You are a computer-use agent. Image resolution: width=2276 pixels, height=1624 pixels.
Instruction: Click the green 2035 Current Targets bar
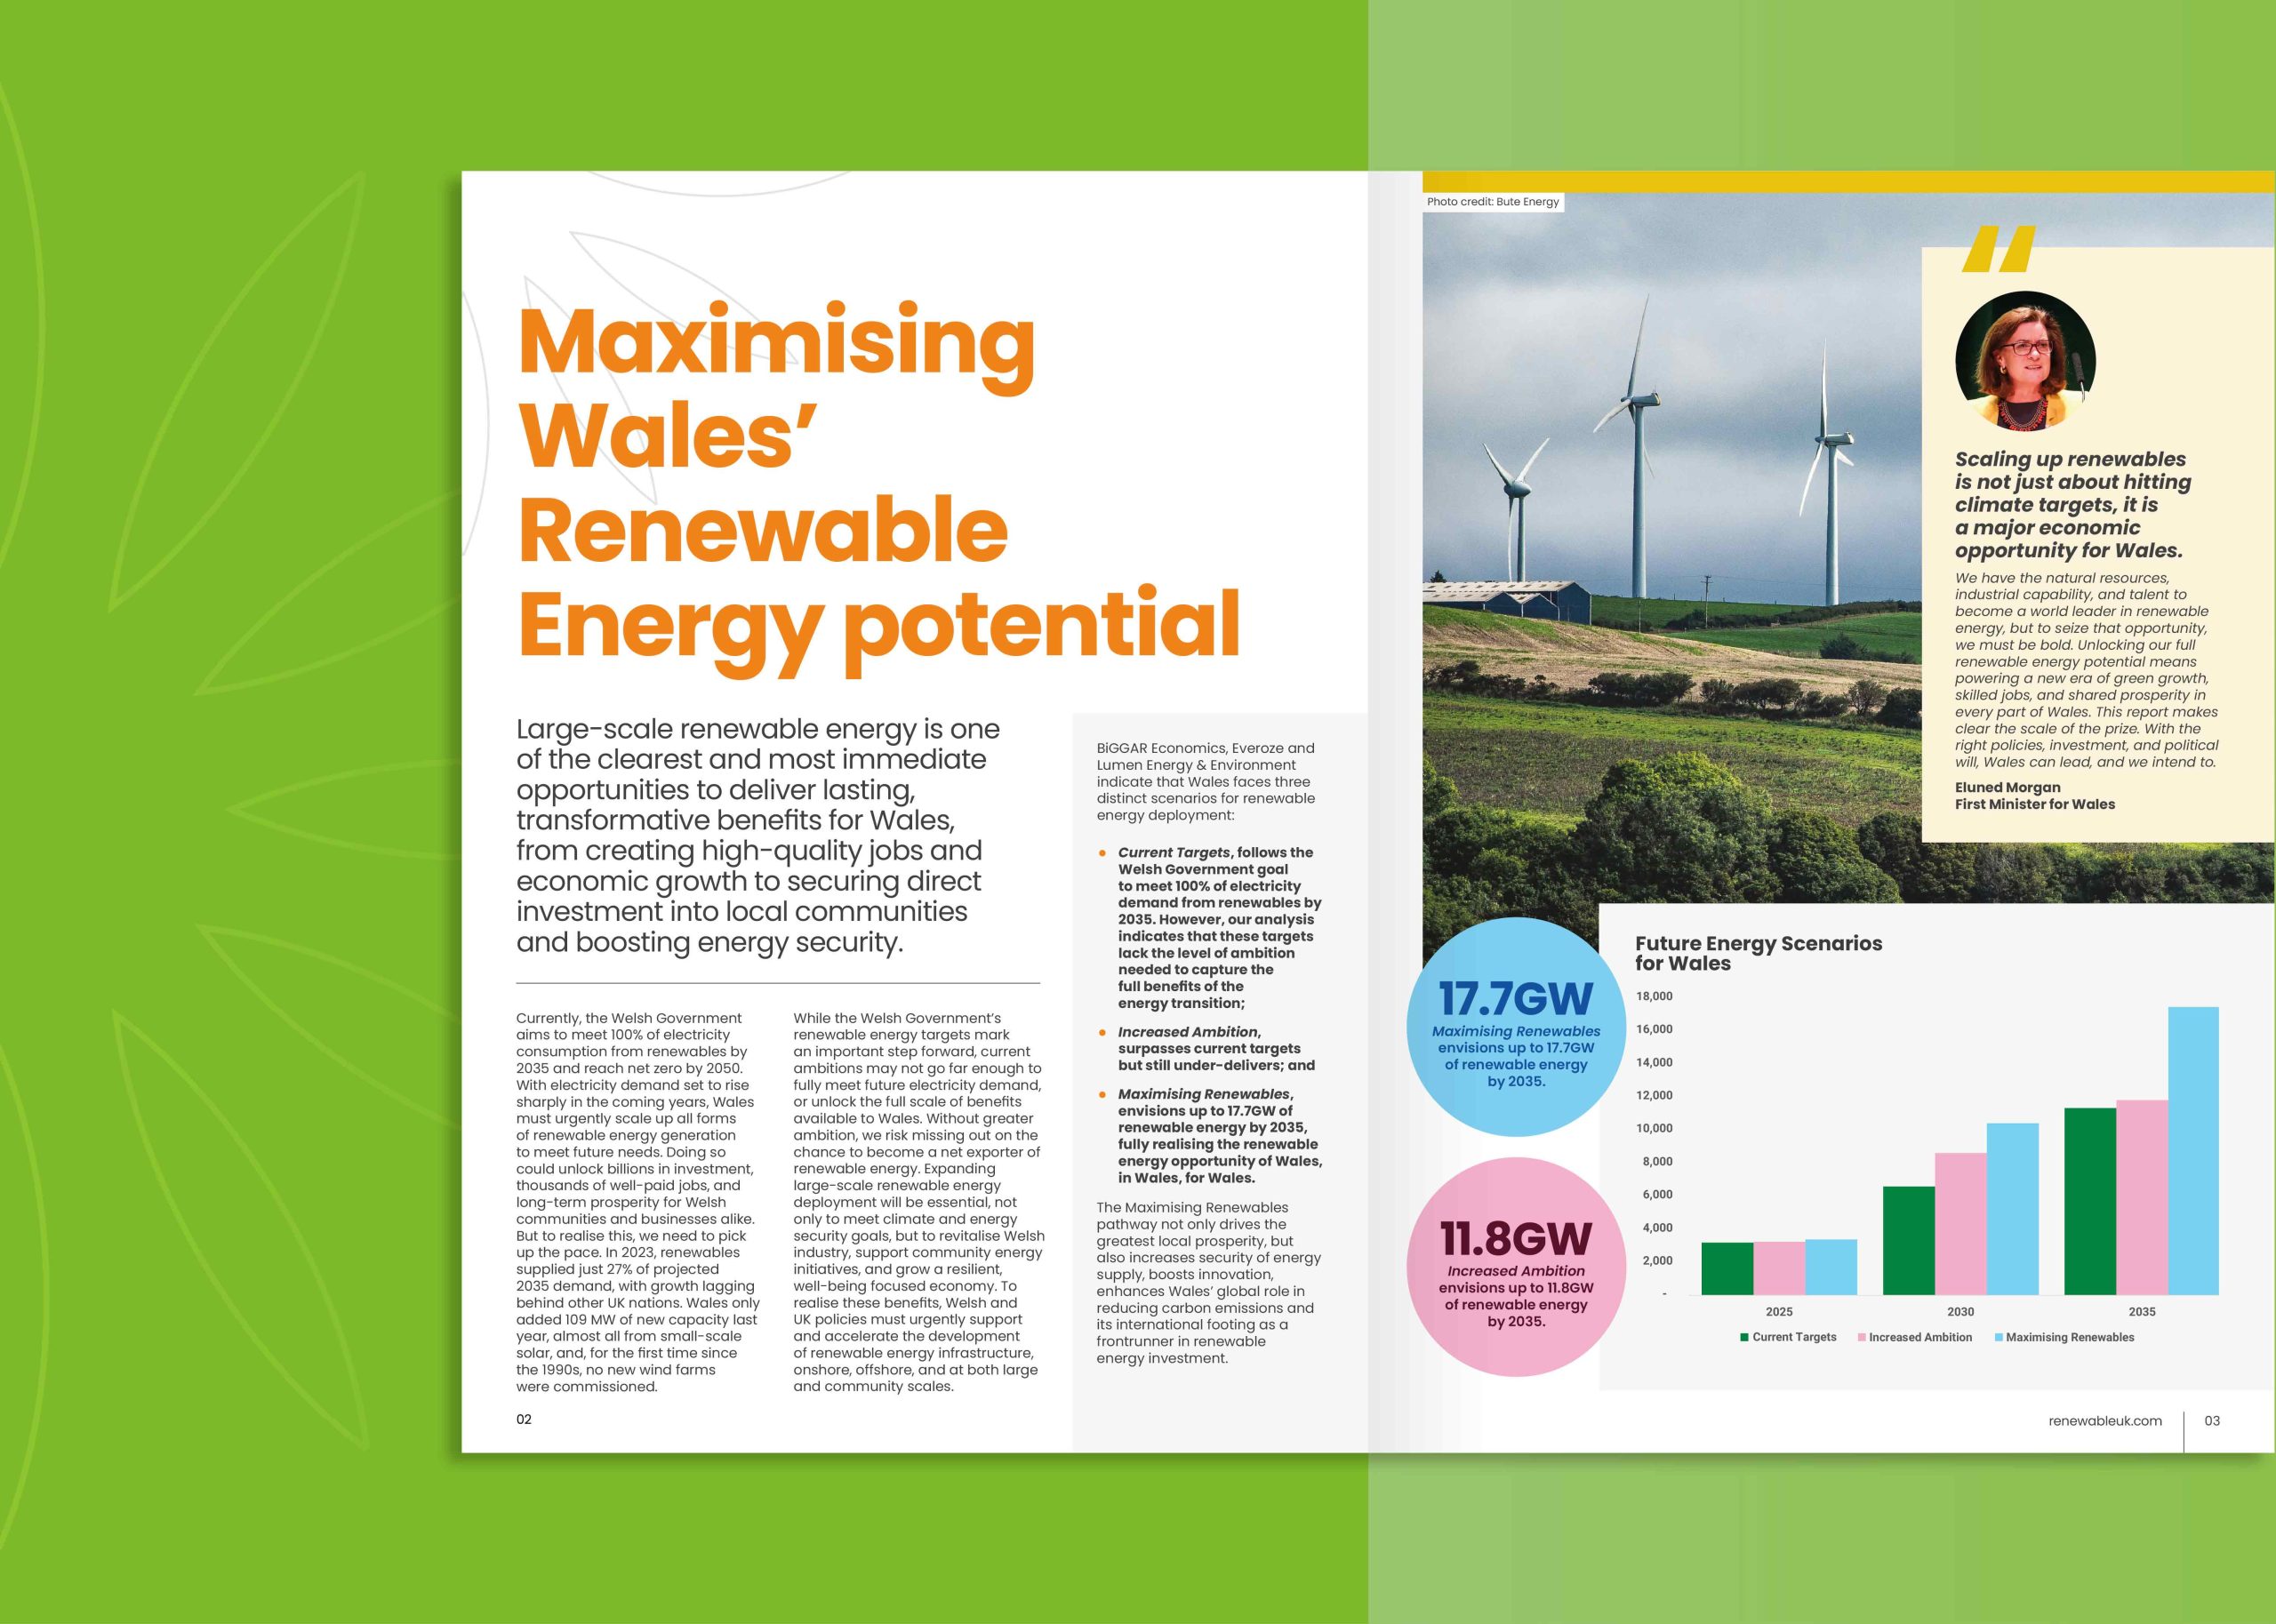tap(2090, 1201)
